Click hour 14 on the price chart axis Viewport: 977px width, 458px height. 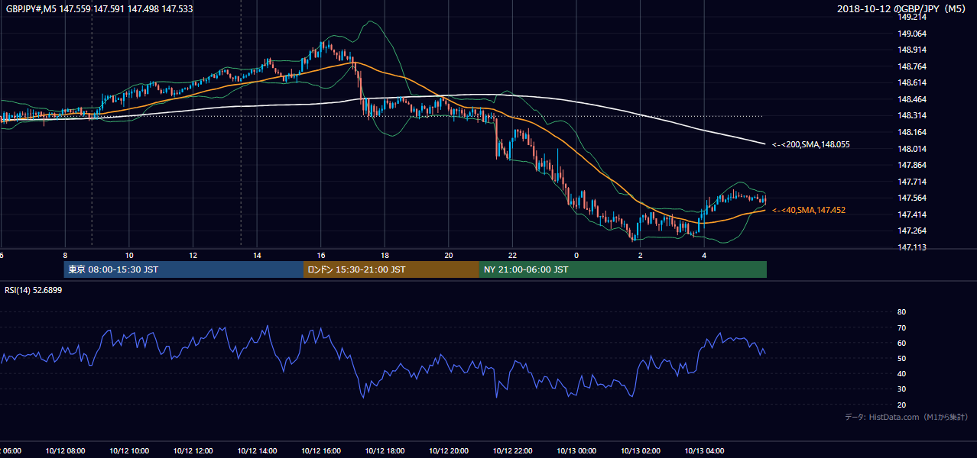pyautogui.click(x=257, y=255)
